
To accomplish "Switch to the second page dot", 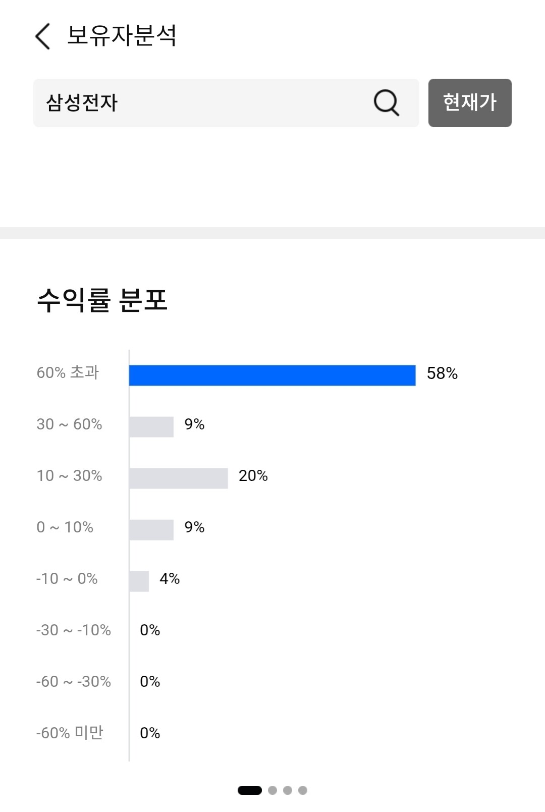I will pyautogui.click(x=272, y=790).
